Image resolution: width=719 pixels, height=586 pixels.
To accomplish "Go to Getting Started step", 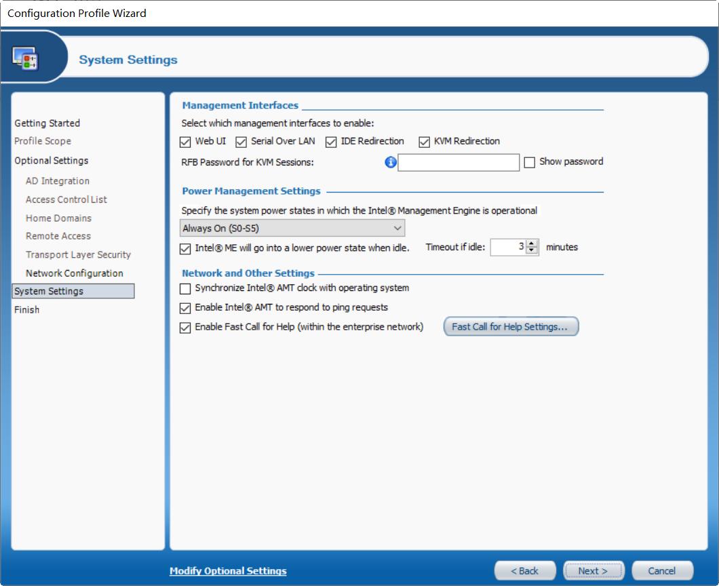I will pos(47,123).
